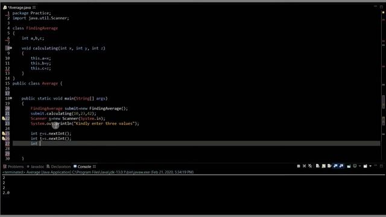Click warning marker beside Scanner s=new Scanner line
This screenshot has width=386, height=217.
(4, 118)
